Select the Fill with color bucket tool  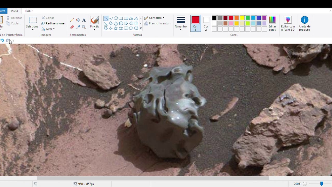[78, 20]
